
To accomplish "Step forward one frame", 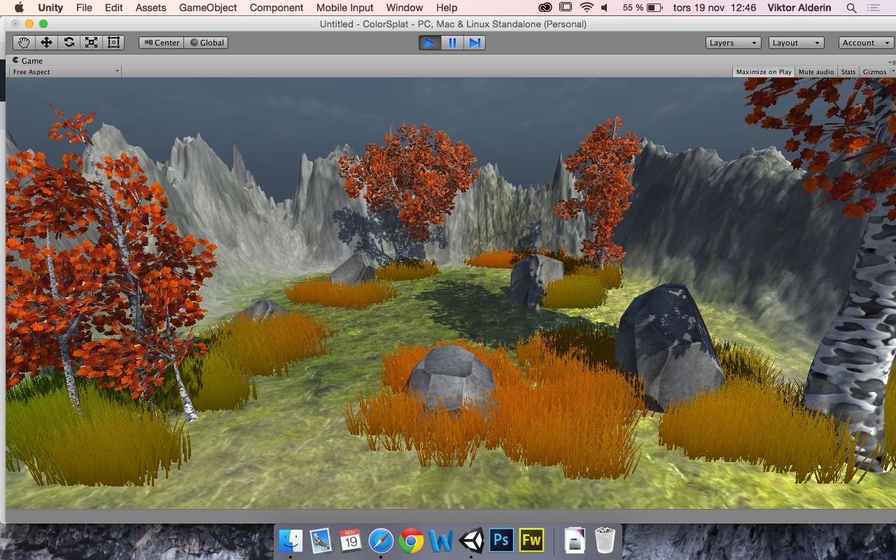I will click(x=475, y=43).
